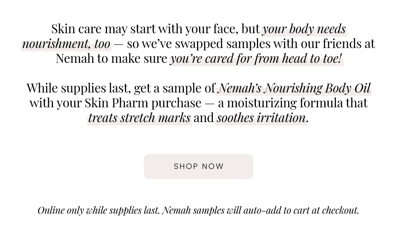The width and height of the screenshot is (397, 232).
Task: Click the em dash after "nourishment, too"
Action: coord(118,44)
